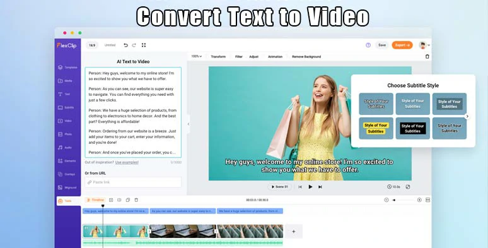This screenshot has width=488, height=248.
Task: Open the 100% zoom dropdown
Action: click(196, 56)
